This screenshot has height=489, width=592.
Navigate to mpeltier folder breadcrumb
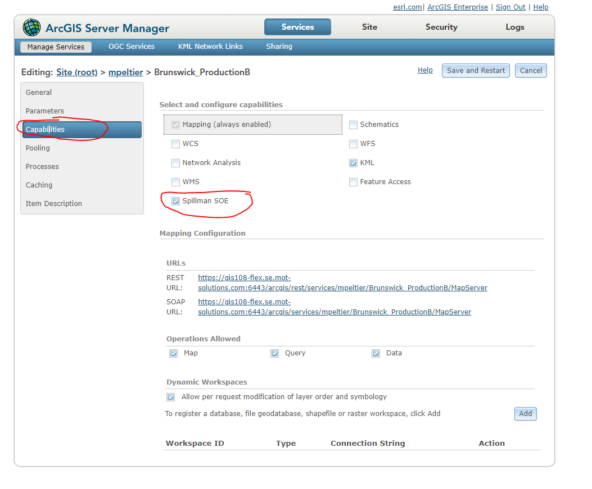pos(126,72)
